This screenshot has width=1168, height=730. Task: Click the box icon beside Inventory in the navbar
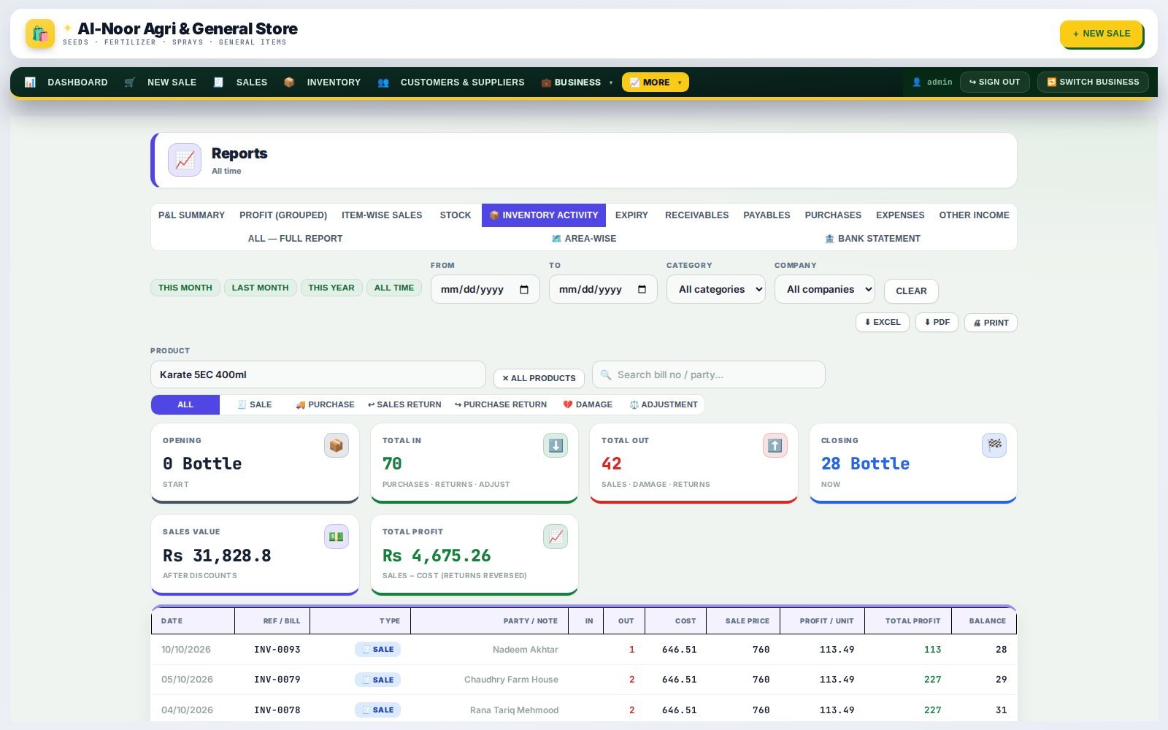289,82
